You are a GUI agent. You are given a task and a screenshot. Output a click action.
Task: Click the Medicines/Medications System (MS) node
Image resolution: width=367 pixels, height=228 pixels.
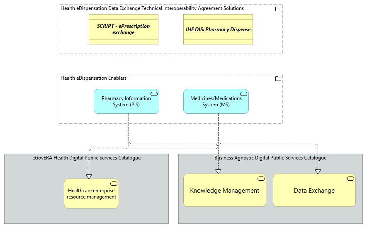click(216, 101)
